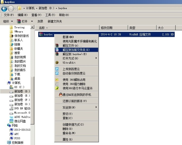The width and height of the screenshot is (182, 145).
Task: Select 搜索 folder icon in tree
Action: coord(11,53)
